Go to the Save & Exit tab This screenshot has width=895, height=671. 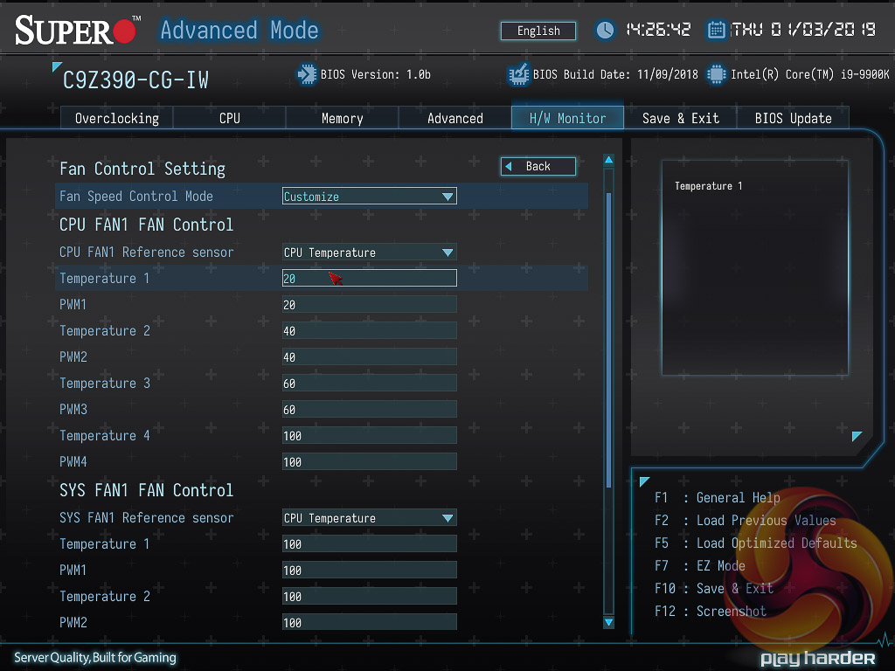tap(680, 118)
